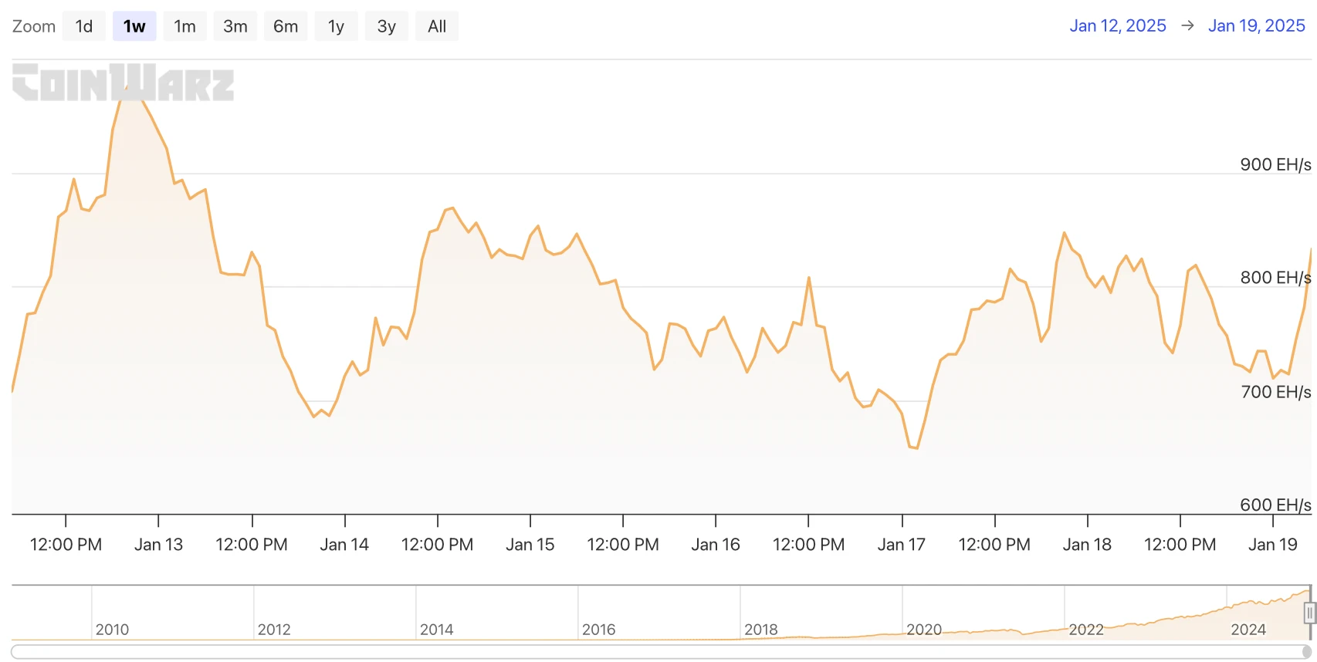Screen dimensions: 1317x662
Task: Switch to the 3y zoom range
Action: pyautogui.click(x=386, y=26)
